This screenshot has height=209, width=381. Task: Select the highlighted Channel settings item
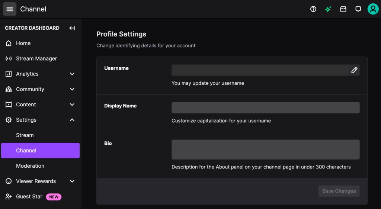pos(40,151)
